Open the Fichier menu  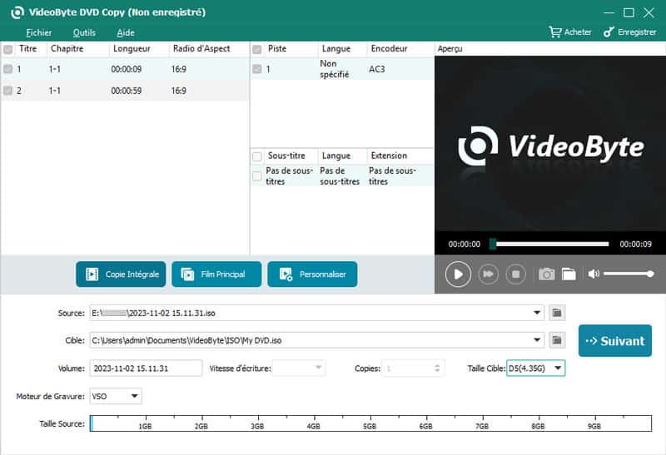pyautogui.click(x=38, y=32)
